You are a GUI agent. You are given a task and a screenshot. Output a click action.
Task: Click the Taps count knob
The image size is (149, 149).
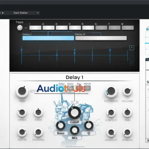pyautogui.click(x=20, y=28)
